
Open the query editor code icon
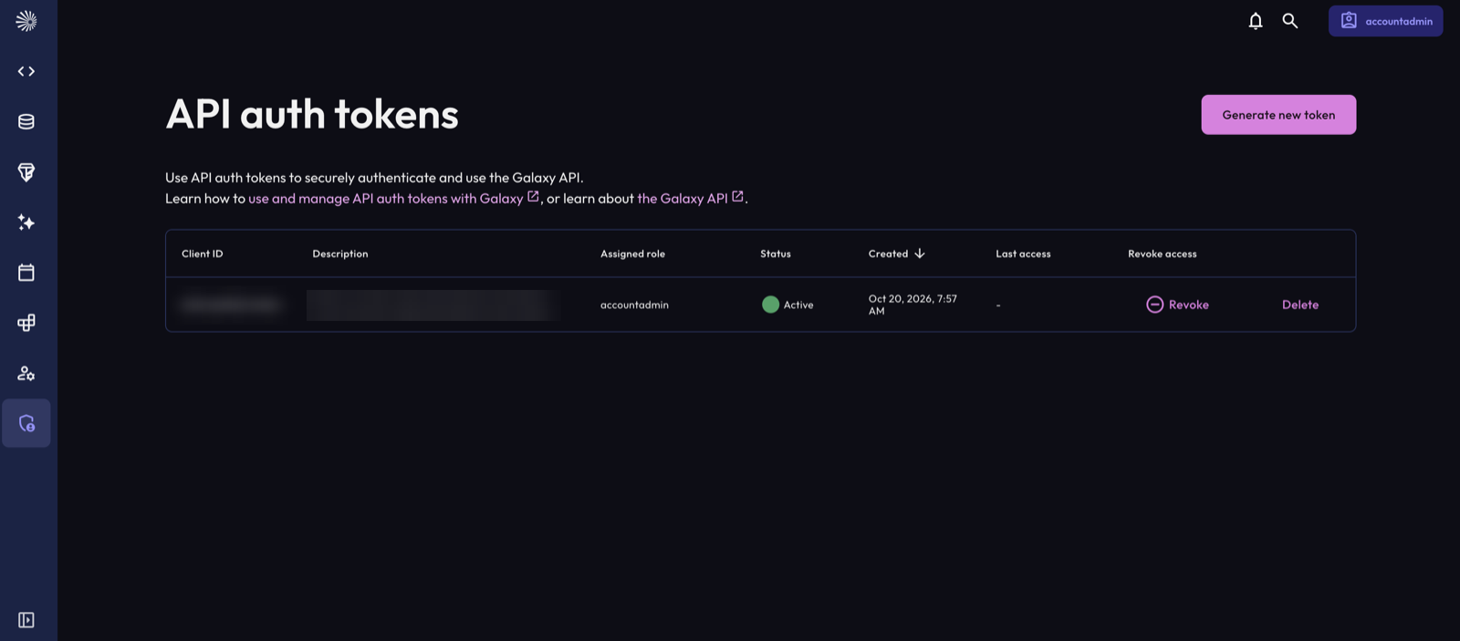coord(26,71)
